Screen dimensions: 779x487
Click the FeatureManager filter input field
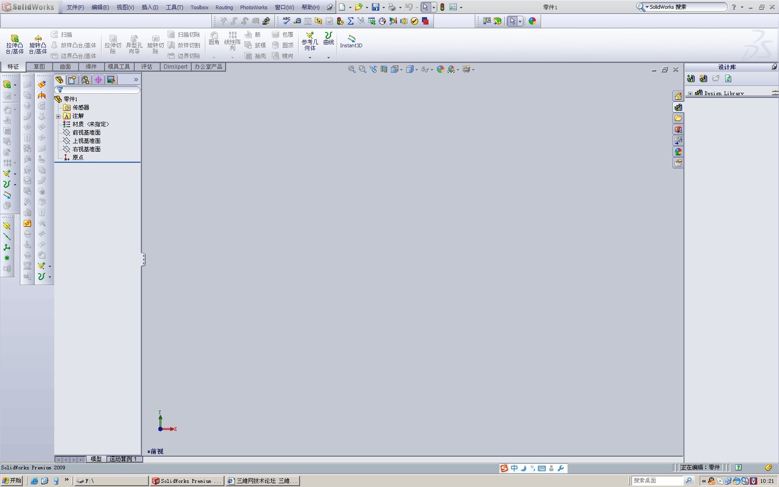(97, 90)
